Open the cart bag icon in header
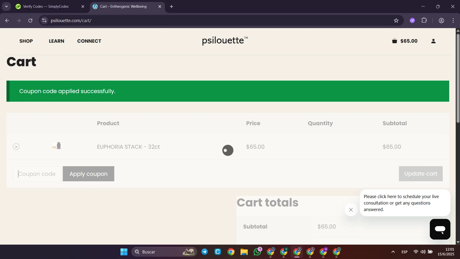The width and height of the screenshot is (460, 259). tap(394, 41)
